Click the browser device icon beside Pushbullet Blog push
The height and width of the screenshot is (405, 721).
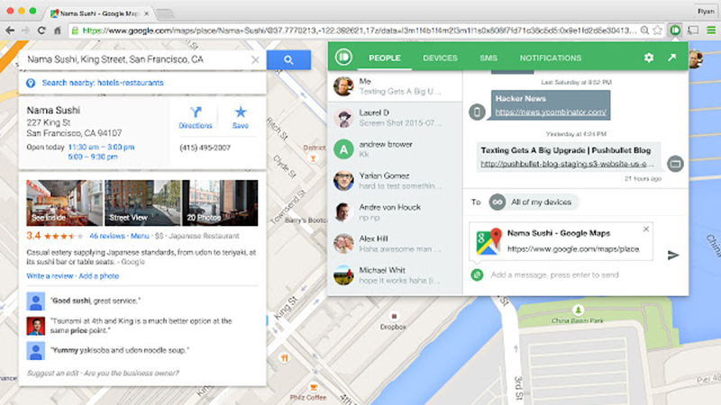675,164
